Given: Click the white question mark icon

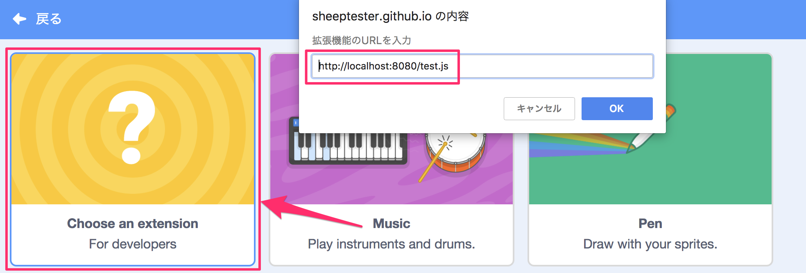Looking at the screenshot, I should click(x=131, y=128).
